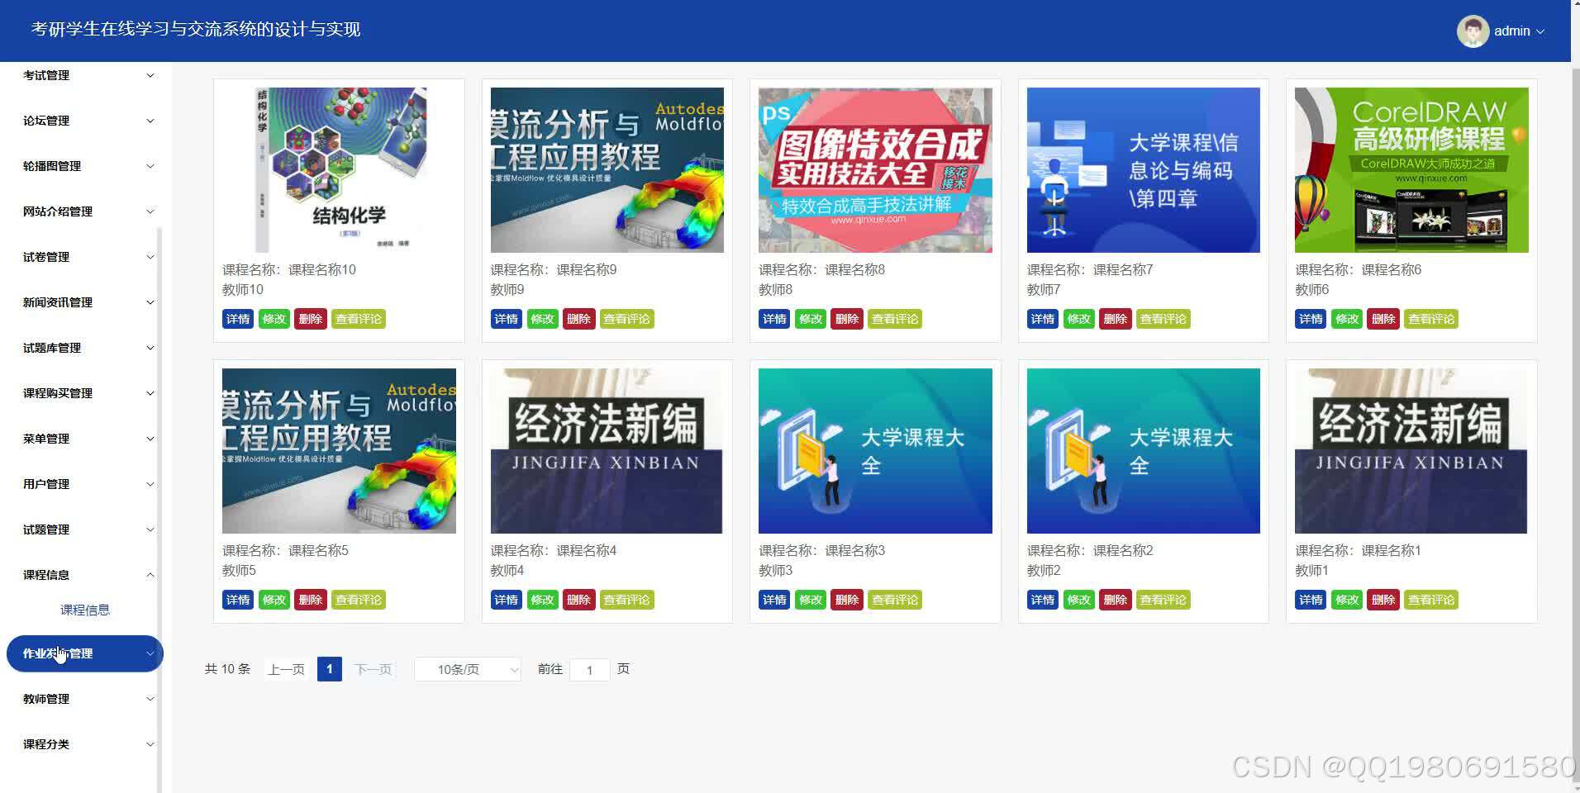Click 查看评论 on 课程名称4 card

(x=626, y=600)
